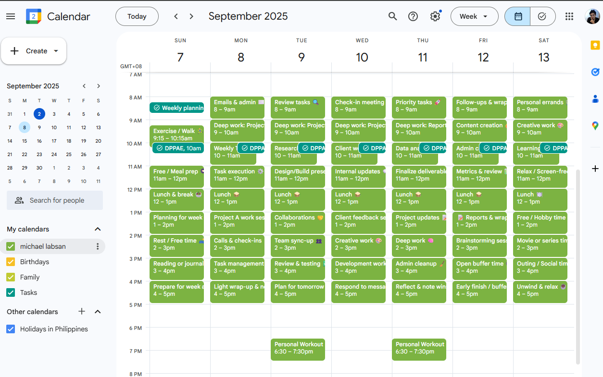Viewport: 603px width, 377px height.
Task: Open Google Keep side panel
Action: click(595, 46)
